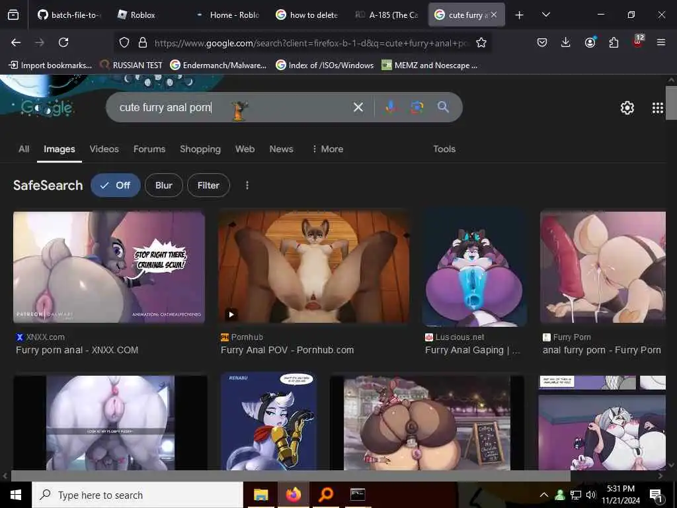677x508 pixels.
Task: Search by image with Google Lens icon
Action: pyautogui.click(x=417, y=107)
